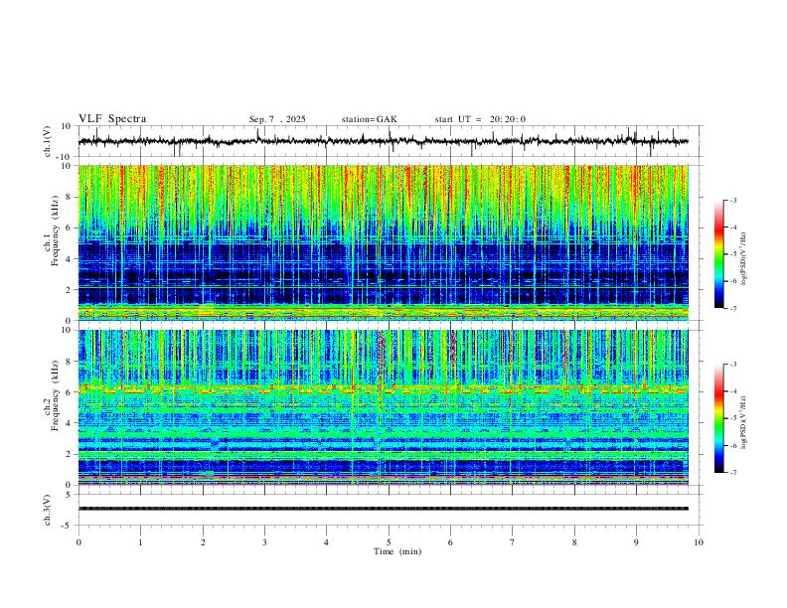
Task: Click the "-3" label on ch.1 color bar
Action: pyautogui.click(x=733, y=200)
